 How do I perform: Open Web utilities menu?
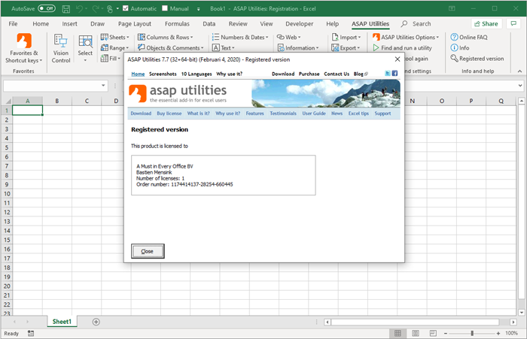click(x=288, y=38)
